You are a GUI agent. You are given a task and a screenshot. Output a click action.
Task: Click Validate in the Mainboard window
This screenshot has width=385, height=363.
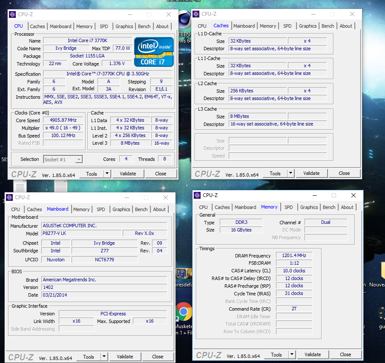tap(125, 356)
